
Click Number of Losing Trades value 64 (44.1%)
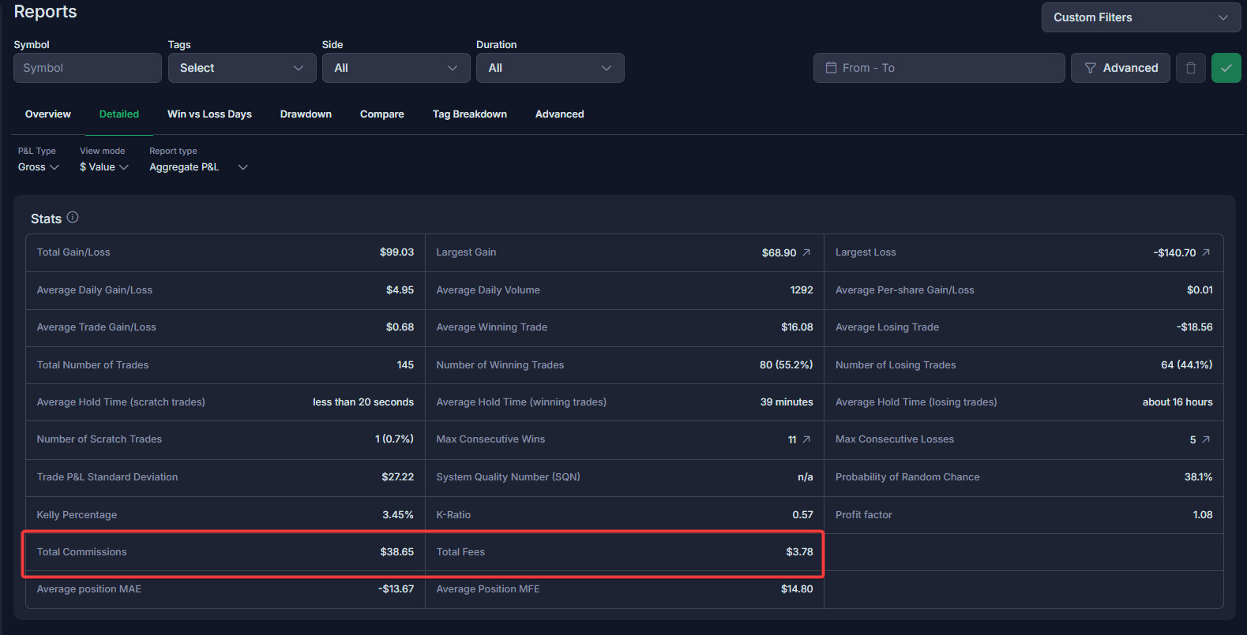(1186, 365)
